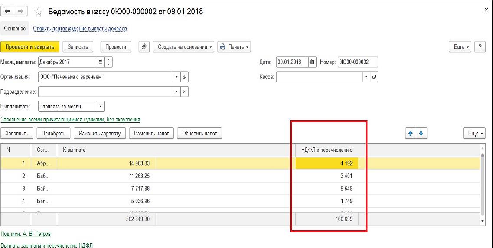The image size is (493, 248).
Task: Click the Изменить зарплату button
Action: click(100, 133)
